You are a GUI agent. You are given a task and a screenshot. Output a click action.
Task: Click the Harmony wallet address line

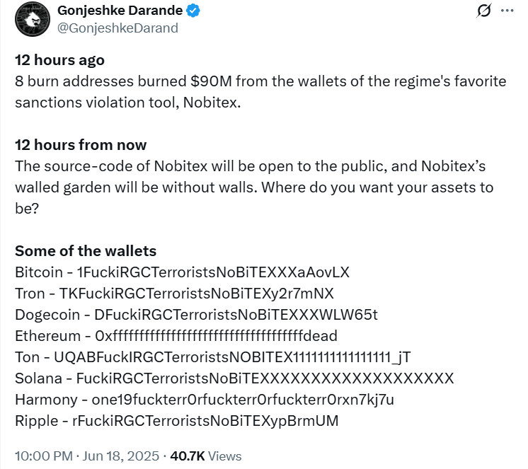(x=204, y=400)
